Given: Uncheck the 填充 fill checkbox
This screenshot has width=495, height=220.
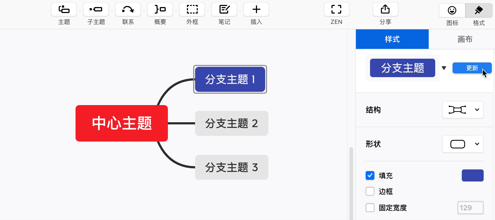Looking at the screenshot, I should click(370, 175).
